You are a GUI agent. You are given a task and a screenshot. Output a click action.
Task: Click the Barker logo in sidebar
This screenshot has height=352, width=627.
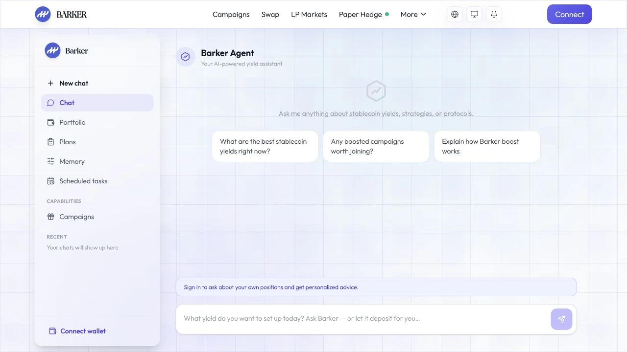pos(67,50)
